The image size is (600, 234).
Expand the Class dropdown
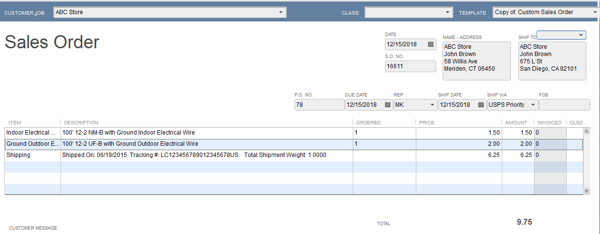click(448, 12)
